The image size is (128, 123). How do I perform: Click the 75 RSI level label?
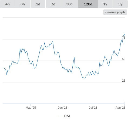click(x=124, y=38)
